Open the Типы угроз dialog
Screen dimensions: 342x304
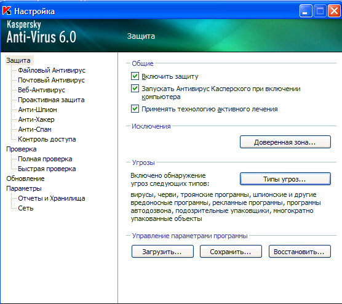pyautogui.click(x=285, y=179)
